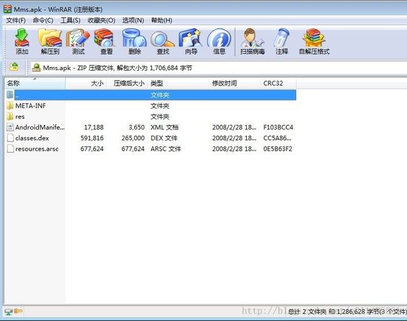Click the 'XML 文档' type cell
This screenshot has width=407, height=321.
pos(165,127)
